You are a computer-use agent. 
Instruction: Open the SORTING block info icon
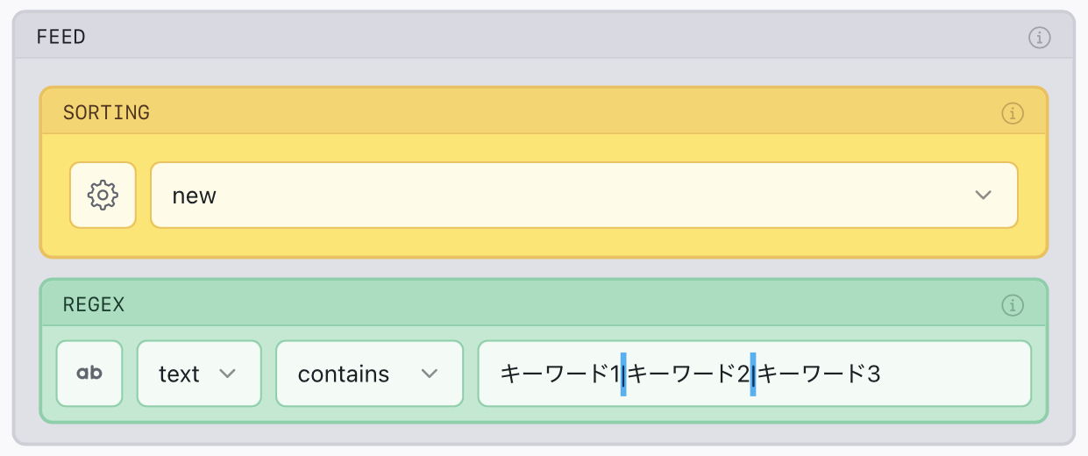click(x=1013, y=113)
